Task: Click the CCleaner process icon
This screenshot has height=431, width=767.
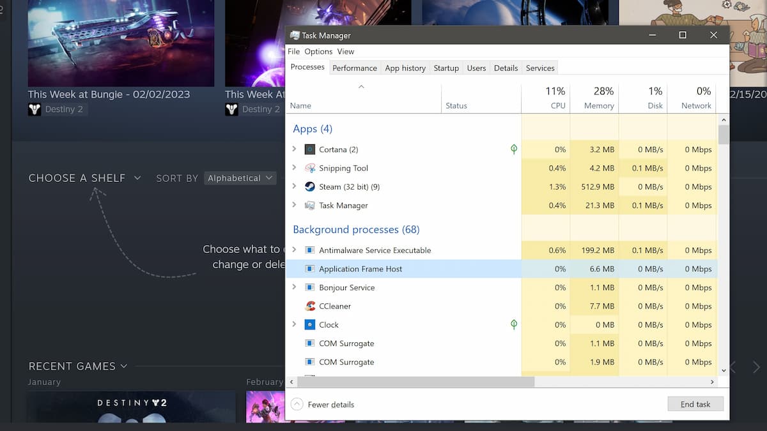Action: click(x=311, y=306)
